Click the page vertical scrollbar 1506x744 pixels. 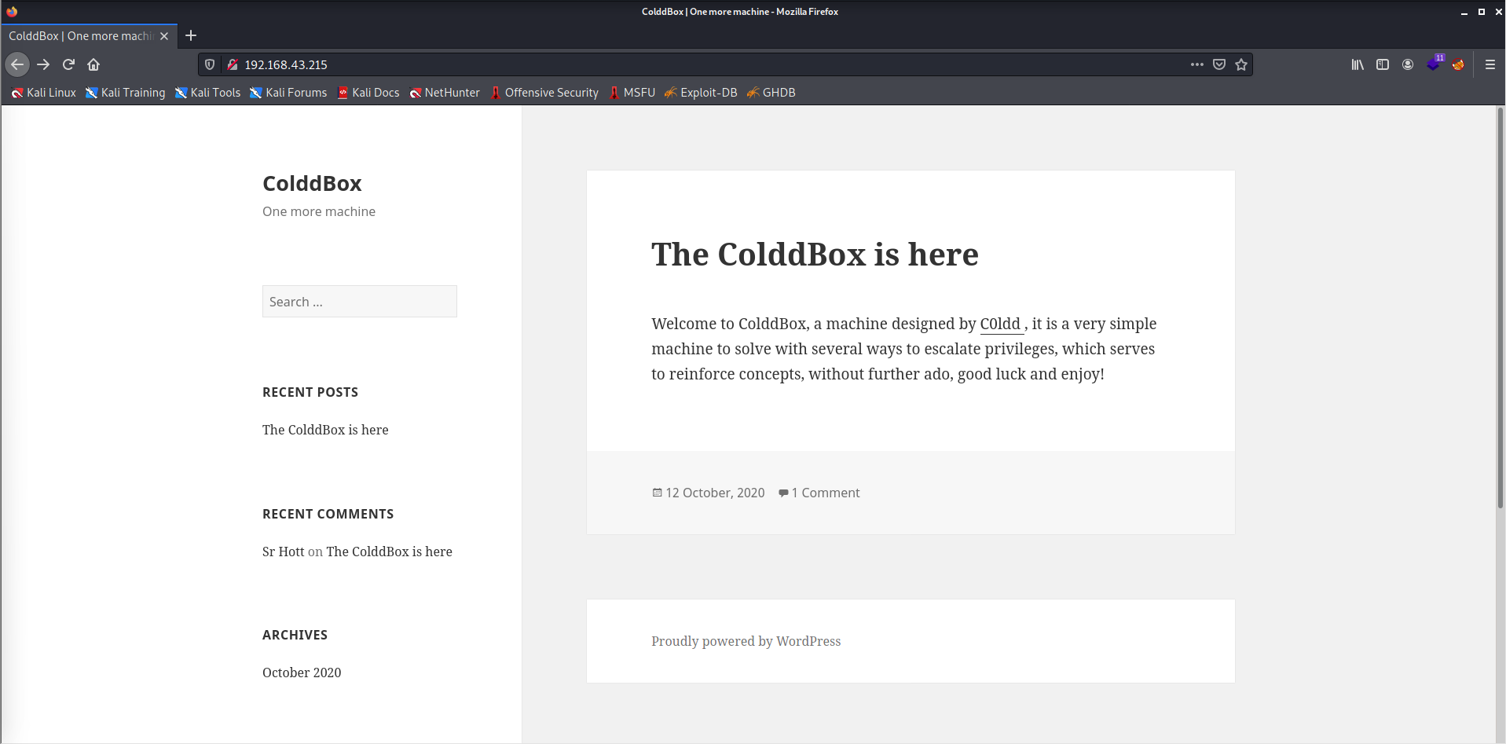[1500, 314]
